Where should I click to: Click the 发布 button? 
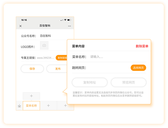click(57, 69)
